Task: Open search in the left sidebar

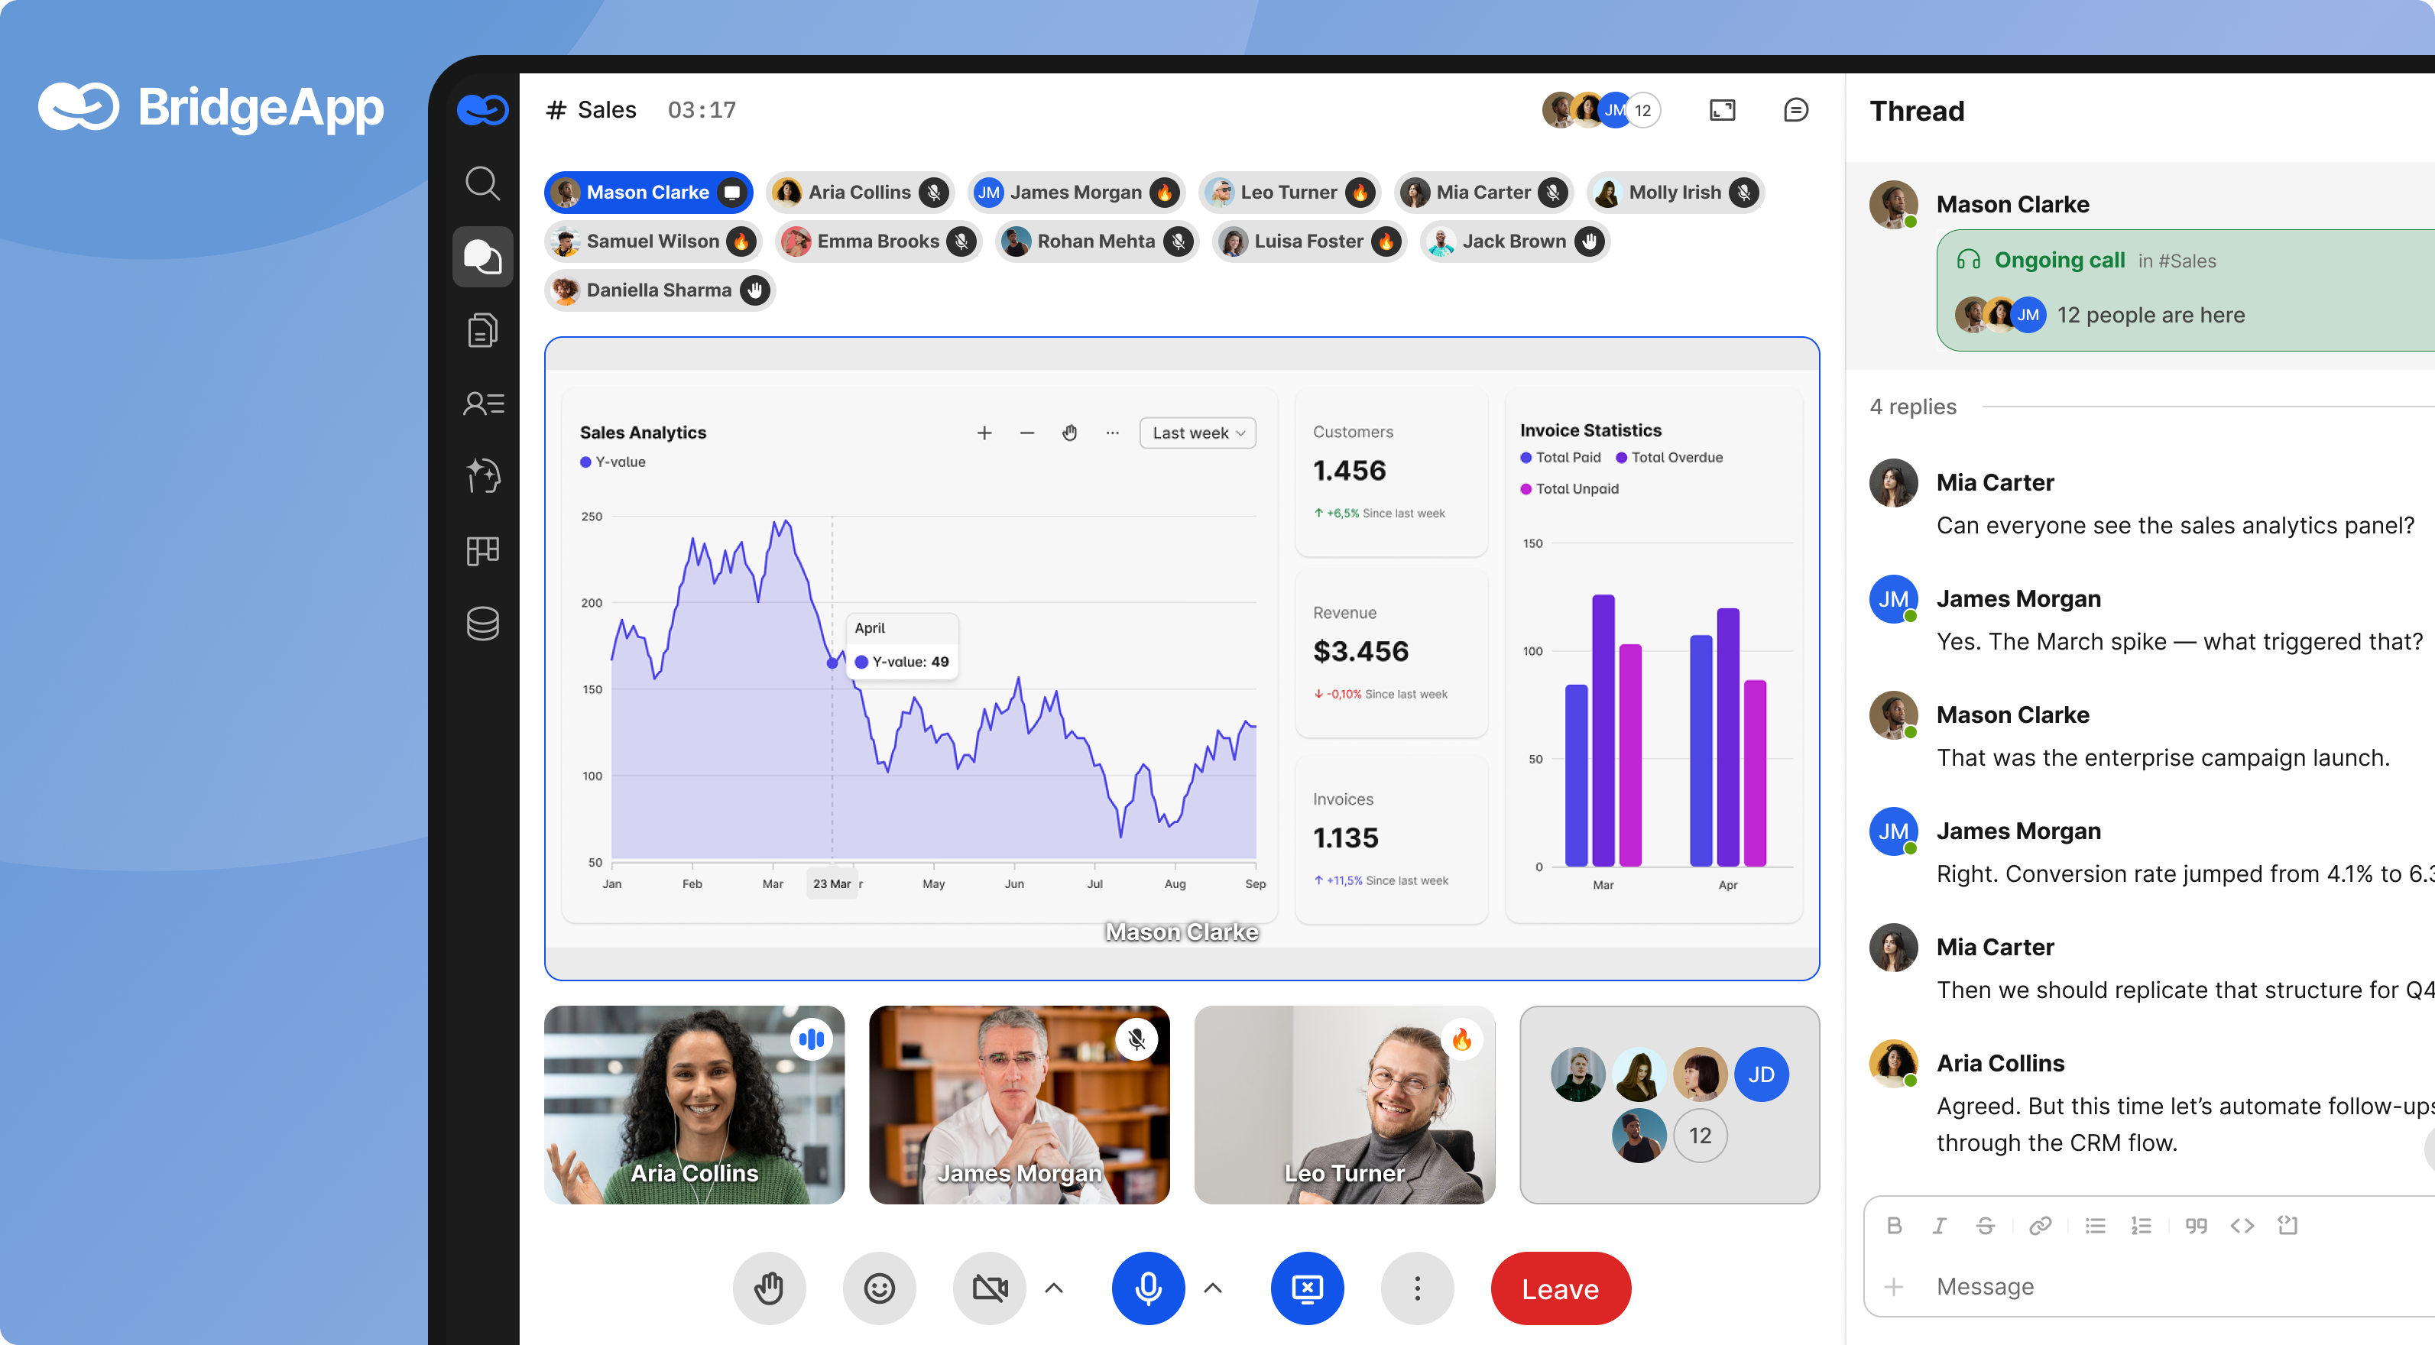Action: coord(482,183)
